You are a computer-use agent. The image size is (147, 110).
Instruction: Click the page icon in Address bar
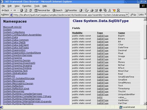coord(12,15)
